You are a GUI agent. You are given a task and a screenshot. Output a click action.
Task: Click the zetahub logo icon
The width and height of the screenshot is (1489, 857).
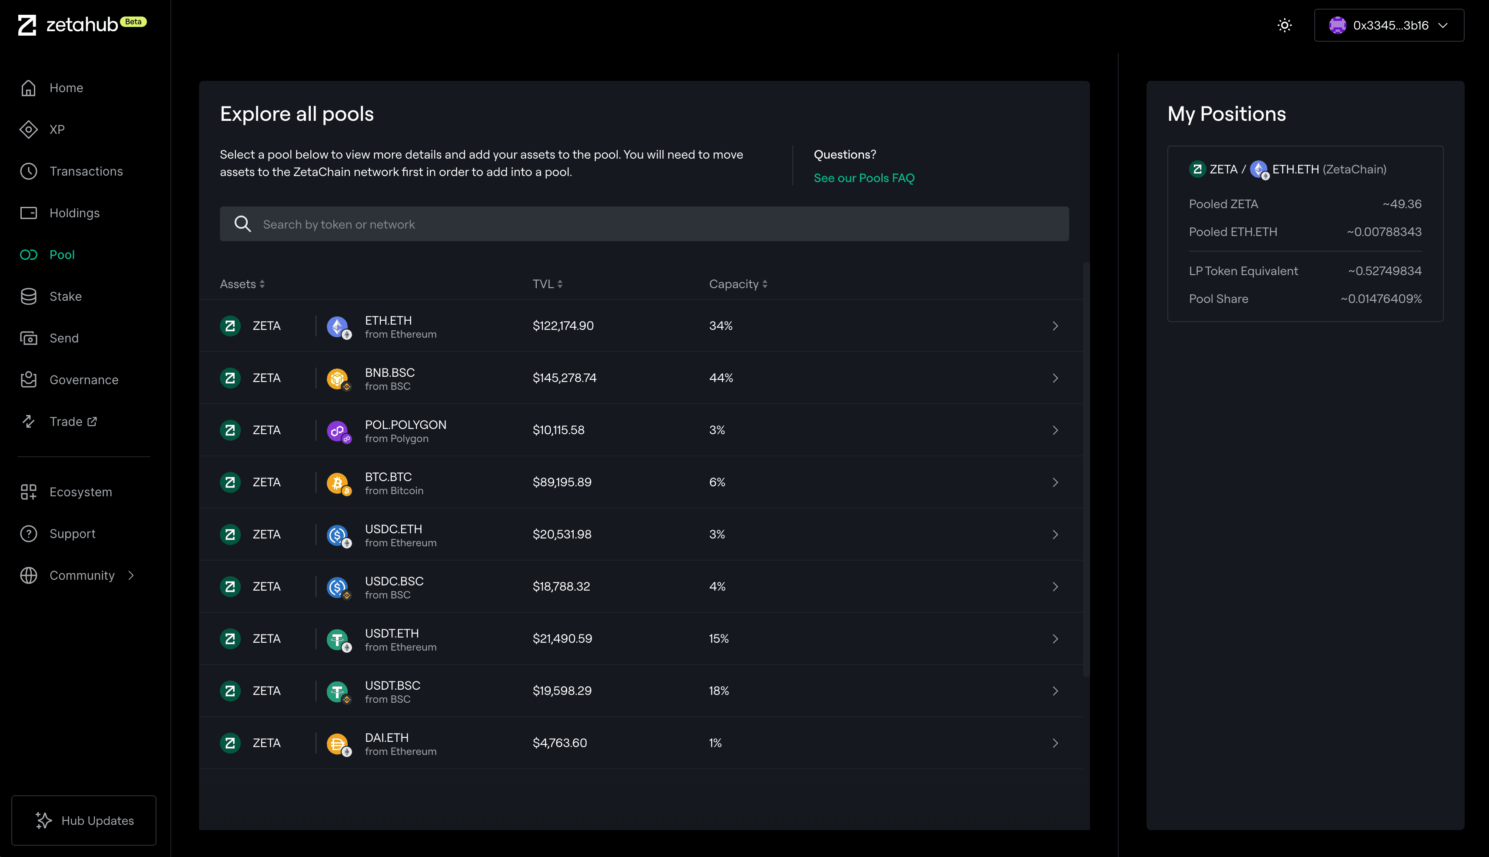coord(27,25)
